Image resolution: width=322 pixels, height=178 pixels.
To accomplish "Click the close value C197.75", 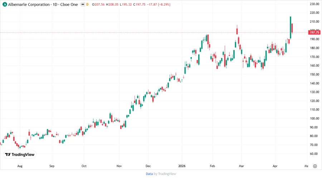I will tap(139, 4).
